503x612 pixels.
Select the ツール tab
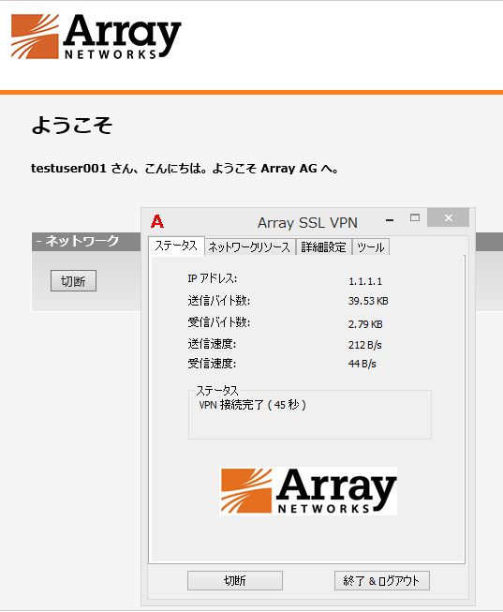(371, 247)
